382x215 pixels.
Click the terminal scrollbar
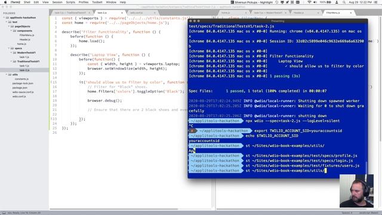click(366, 167)
